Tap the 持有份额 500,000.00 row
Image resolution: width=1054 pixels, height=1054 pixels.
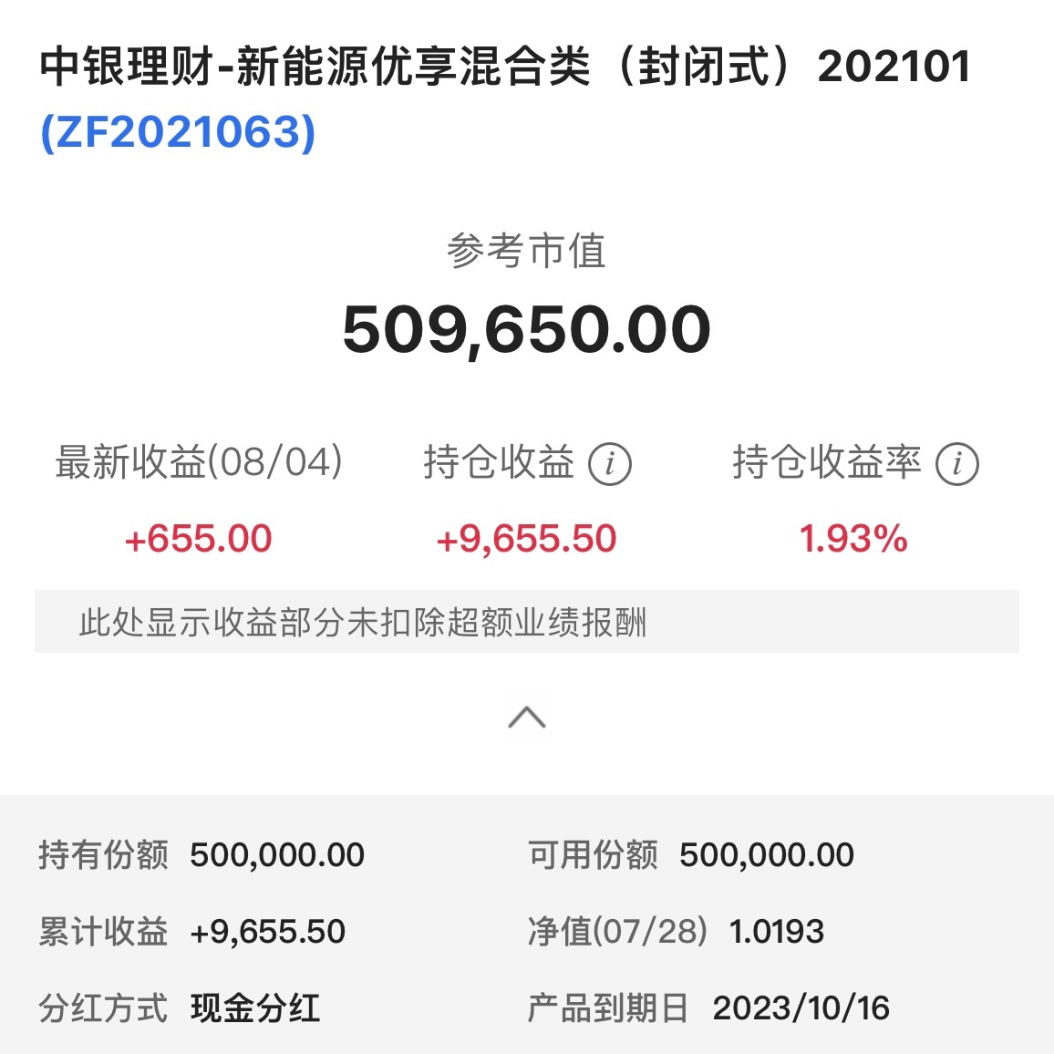pyautogui.click(x=201, y=855)
